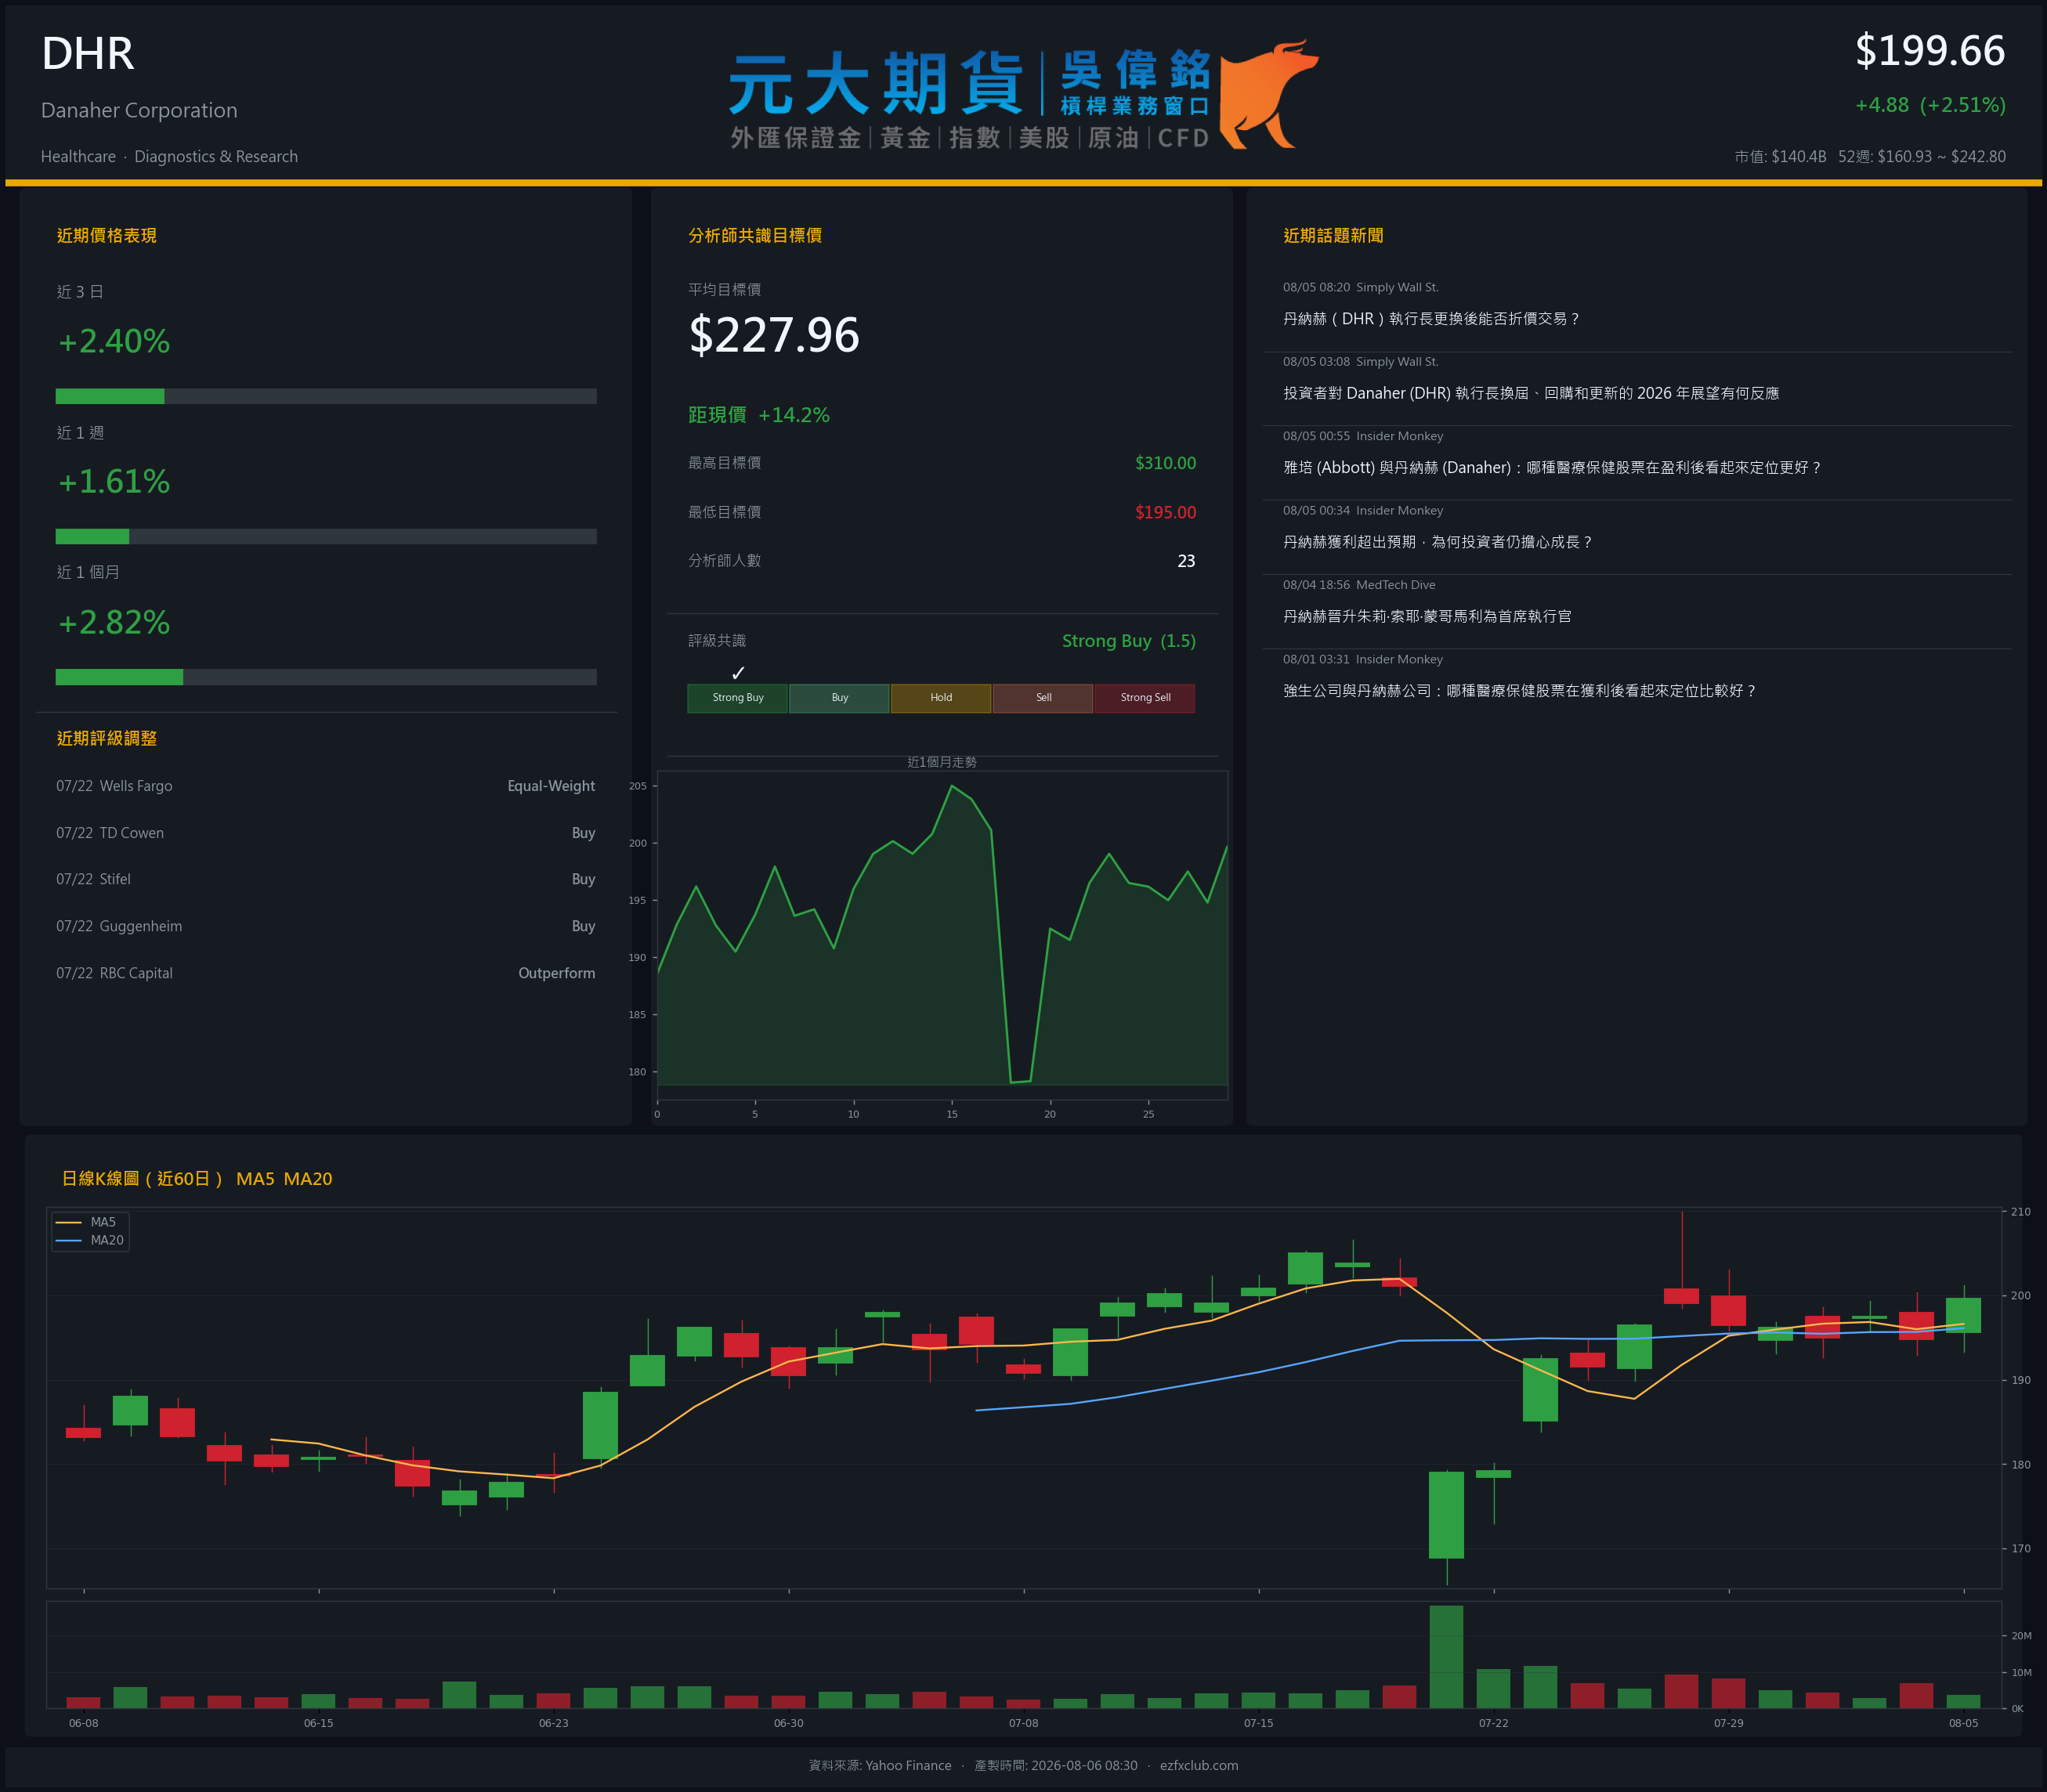Click the 資料來源: Yahoo Finance footer text
Image resolution: width=2047 pixels, height=1792 pixels.
tap(880, 1765)
